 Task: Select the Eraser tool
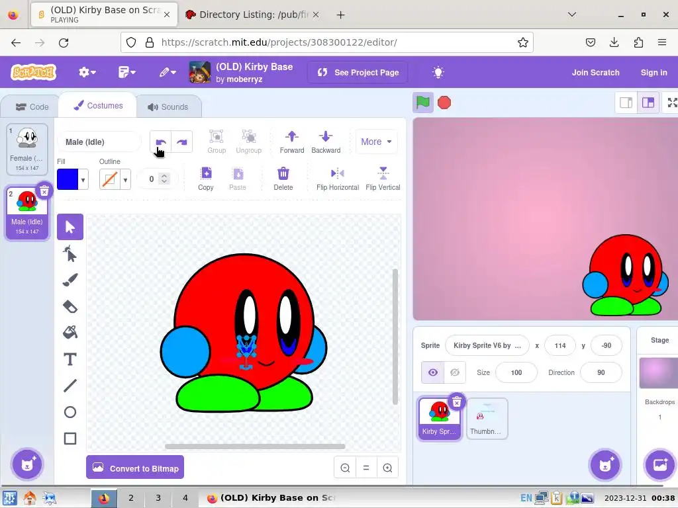coord(70,307)
